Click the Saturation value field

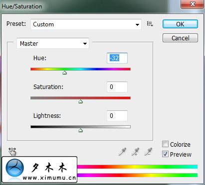tap(117, 87)
